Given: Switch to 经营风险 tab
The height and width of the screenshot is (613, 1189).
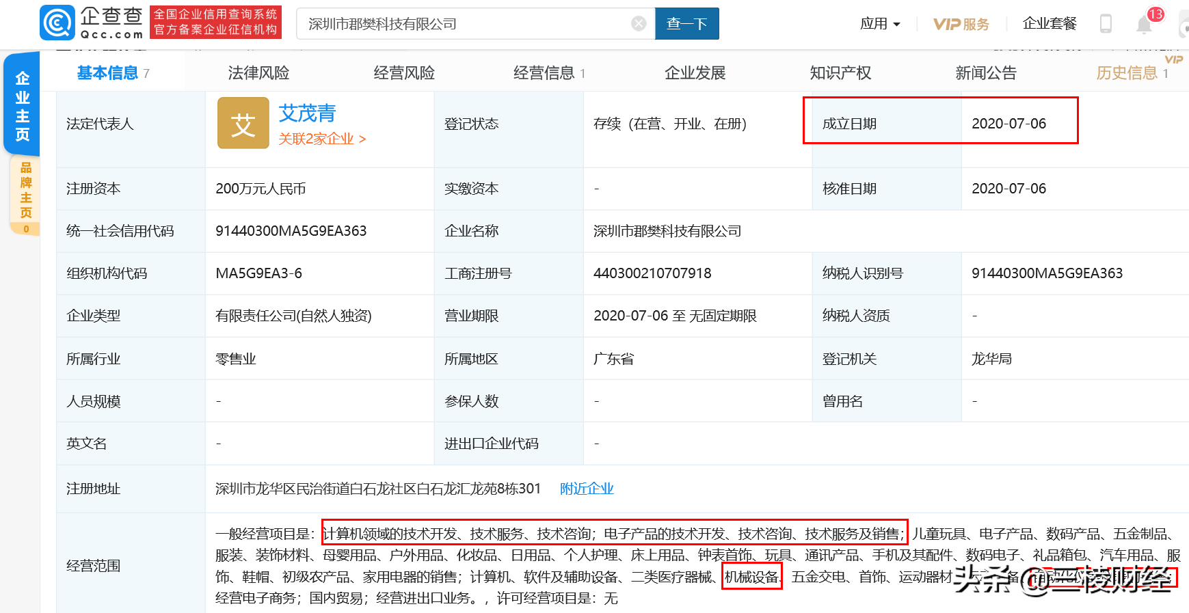Looking at the screenshot, I should [404, 73].
